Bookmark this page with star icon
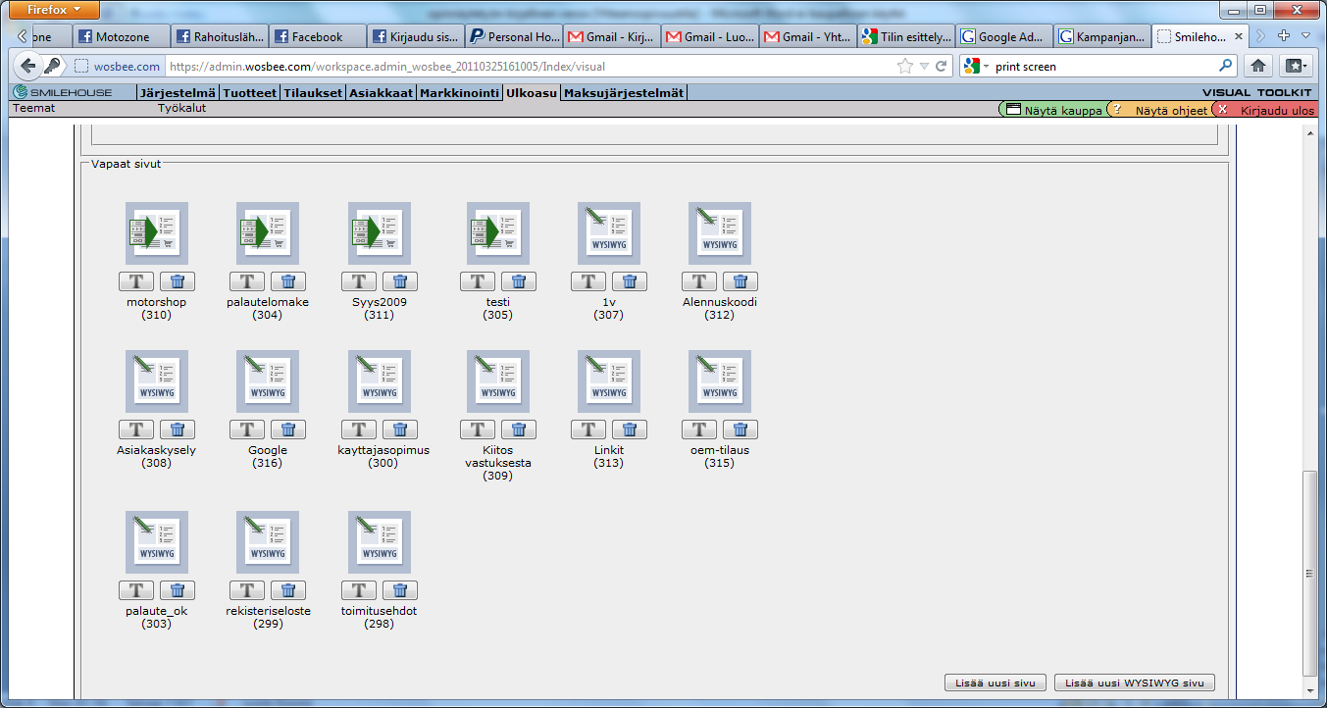The image size is (1327, 708). tap(905, 67)
